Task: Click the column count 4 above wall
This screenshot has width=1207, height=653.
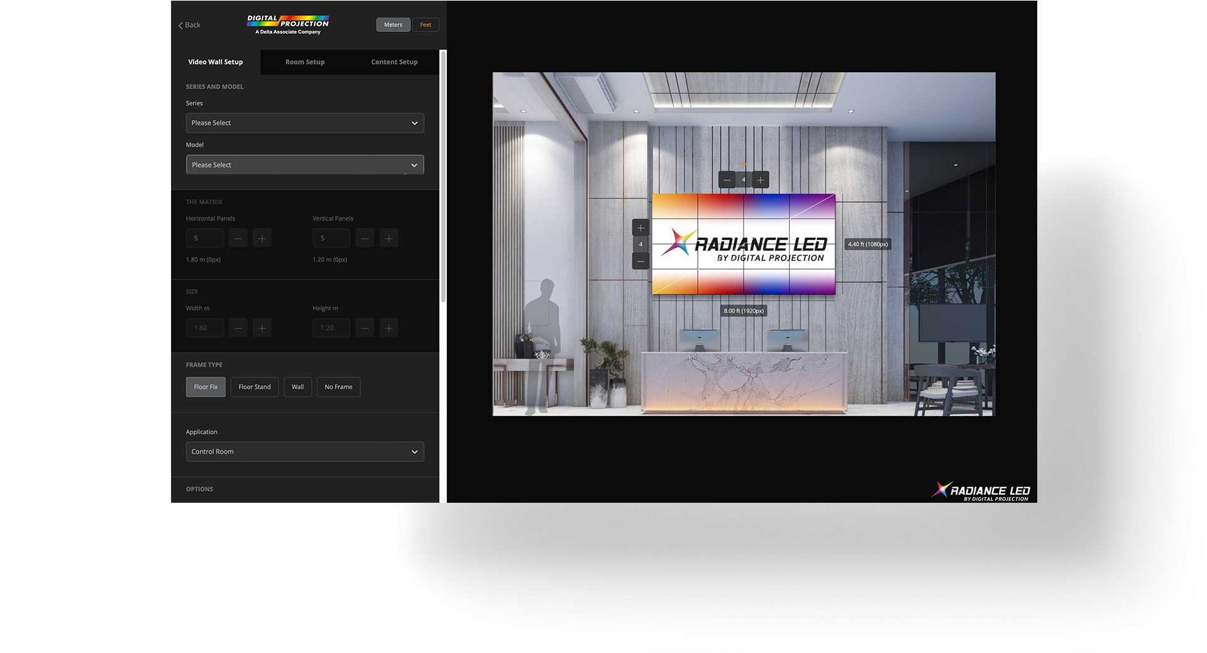Action: coord(744,180)
